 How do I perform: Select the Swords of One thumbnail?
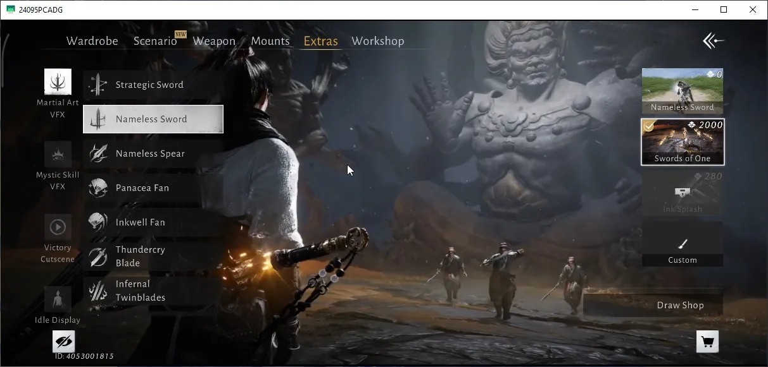[x=683, y=142]
